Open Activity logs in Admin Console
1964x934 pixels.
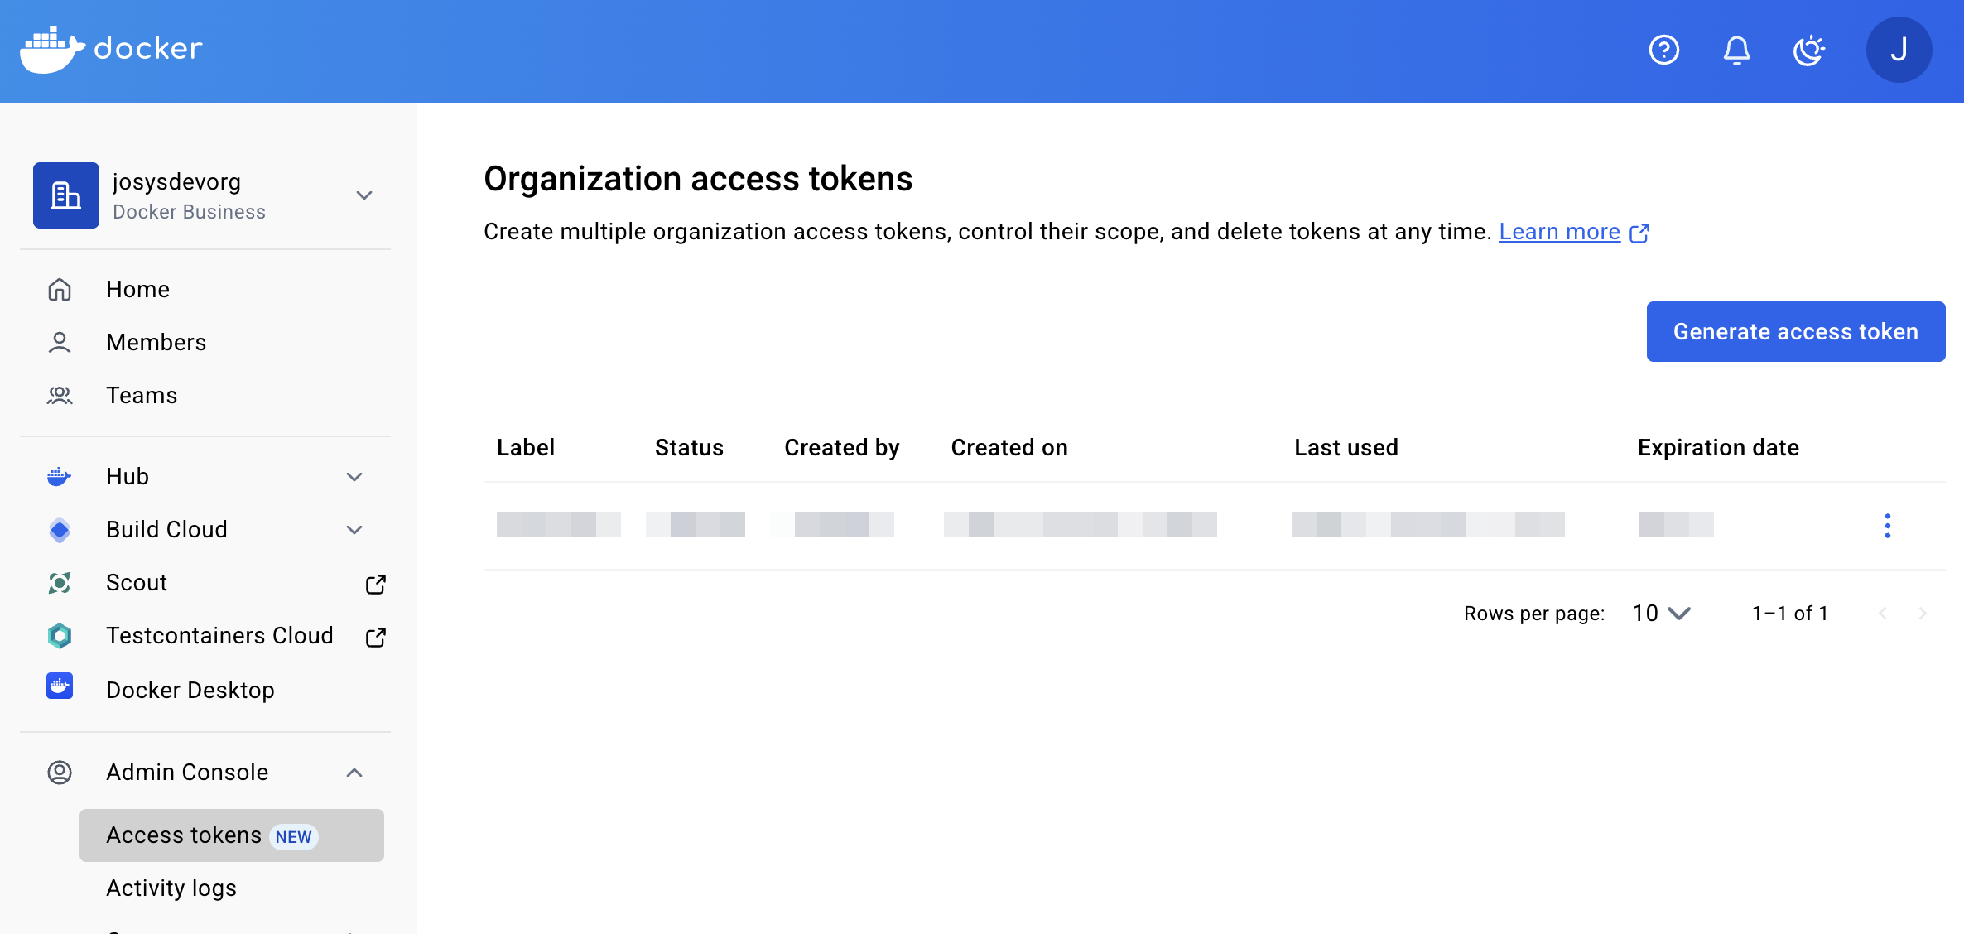click(171, 888)
